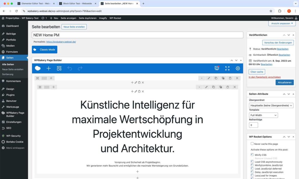Uncheck the Minify CSS option

(x=252, y=155)
